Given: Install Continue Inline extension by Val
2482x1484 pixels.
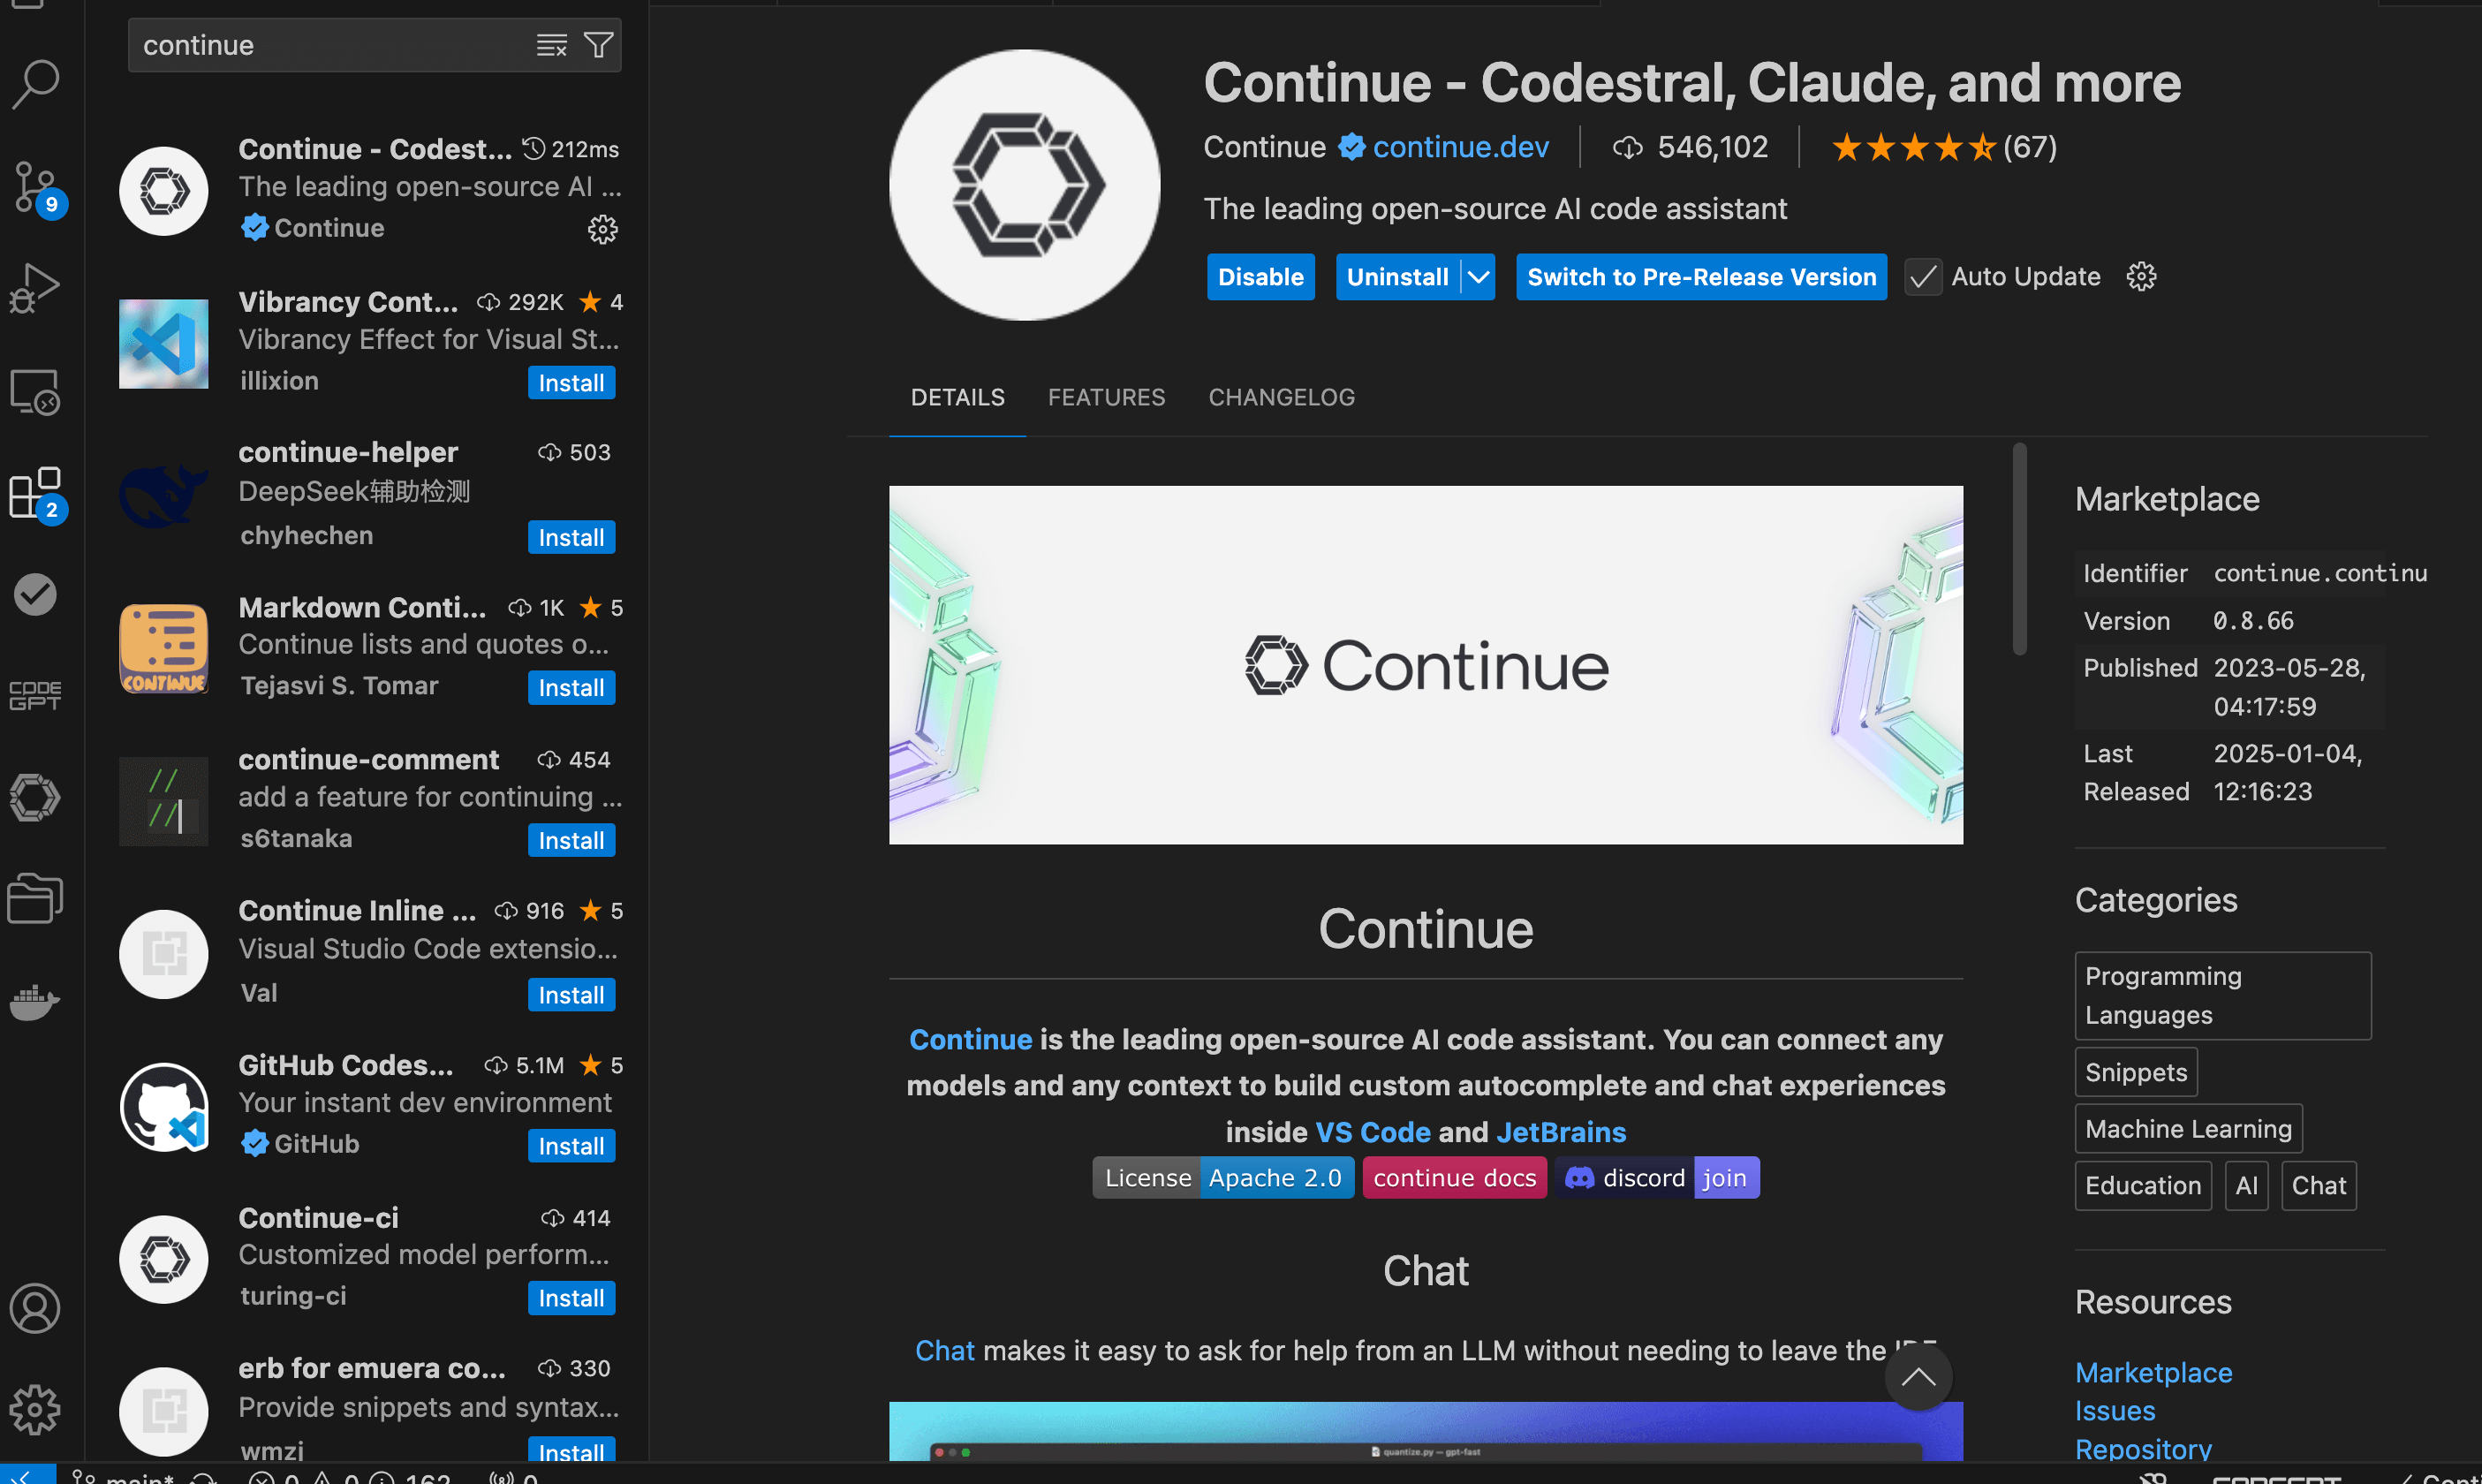Looking at the screenshot, I should 571,995.
